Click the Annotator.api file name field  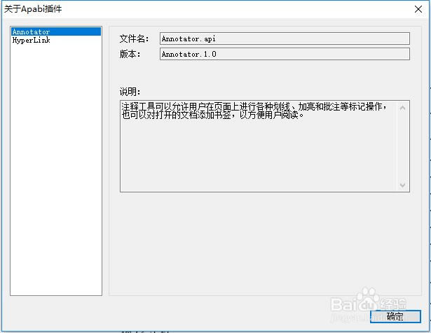pyautogui.click(x=285, y=38)
